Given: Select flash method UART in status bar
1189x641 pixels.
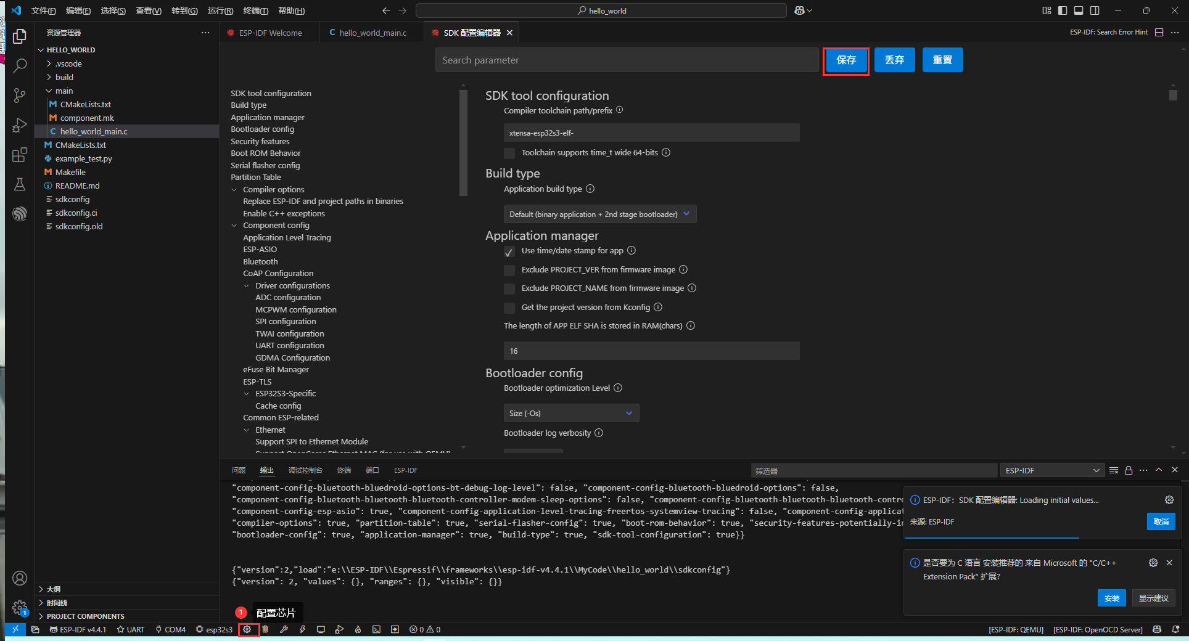Looking at the screenshot, I should pyautogui.click(x=131, y=629).
